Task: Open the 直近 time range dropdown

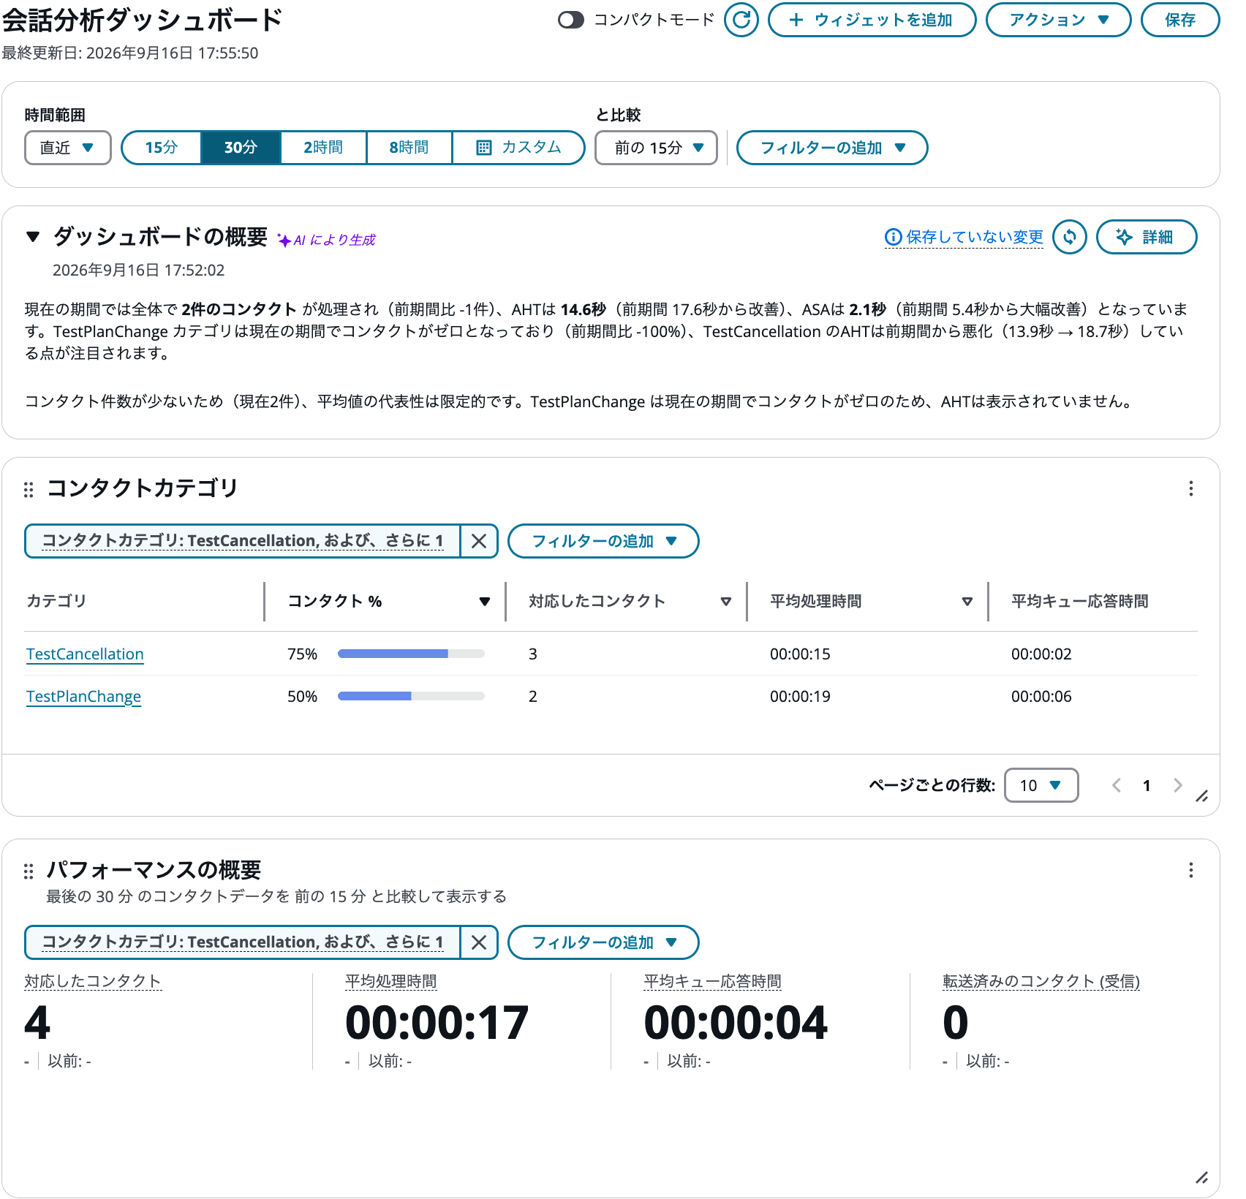Action: 67,148
